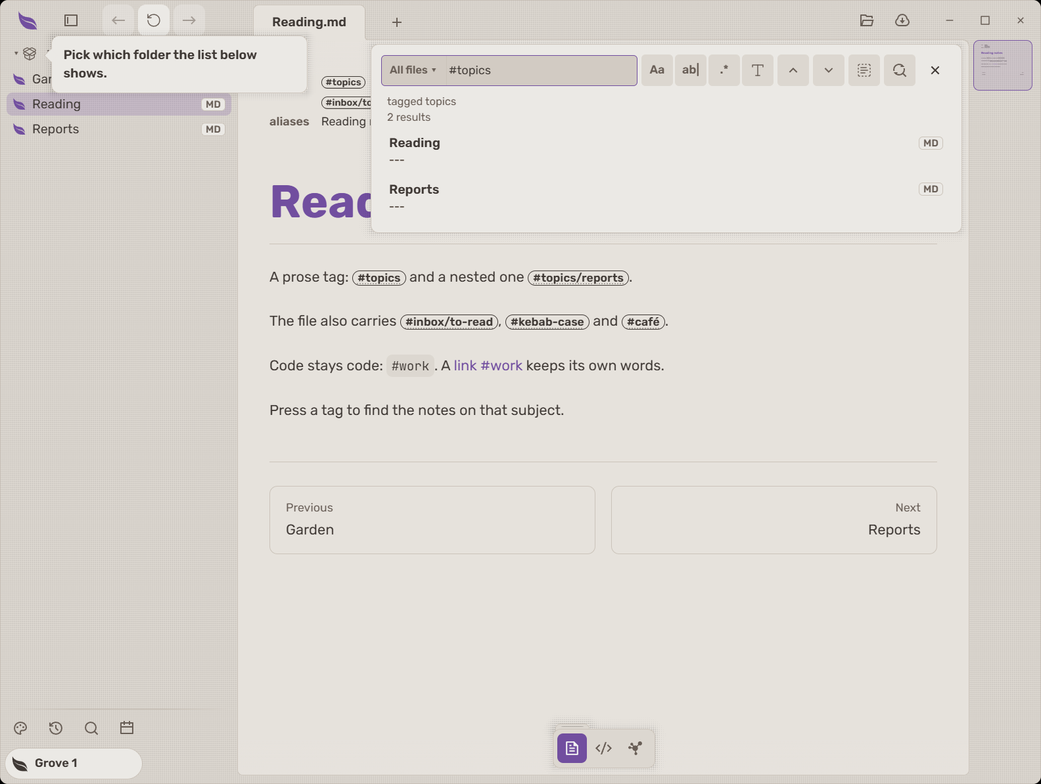Click the reload icon in the toolbar
Viewport: 1041px width, 784px height.
(154, 20)
